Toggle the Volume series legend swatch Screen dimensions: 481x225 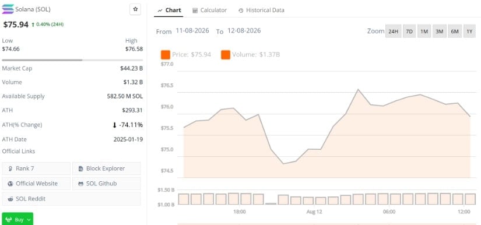[x=226, y=55]
